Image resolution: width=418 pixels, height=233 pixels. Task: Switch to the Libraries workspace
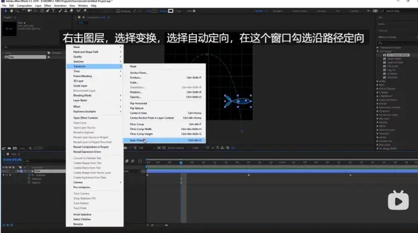point(321,11)
